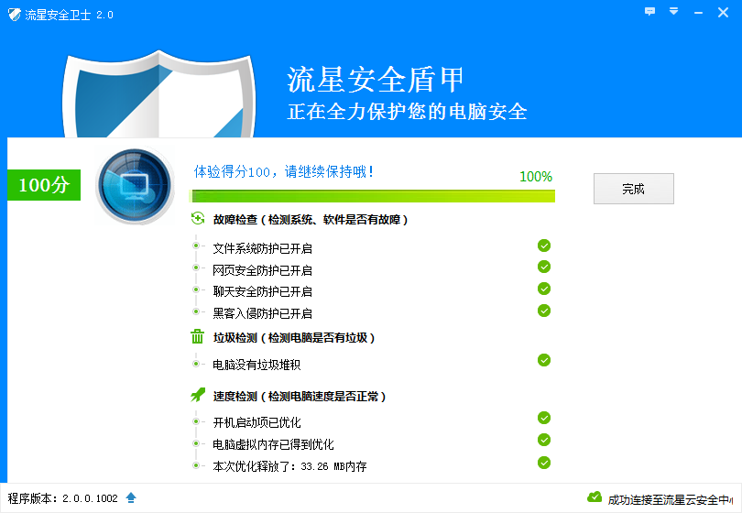Click the check mark for 电脑虚拟内存已得到优化
Viewport: 742px width, 513px height.
pos(544,440)
